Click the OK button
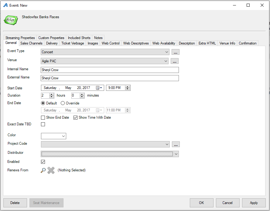This screenshot has width=270, height=211. 201,203
